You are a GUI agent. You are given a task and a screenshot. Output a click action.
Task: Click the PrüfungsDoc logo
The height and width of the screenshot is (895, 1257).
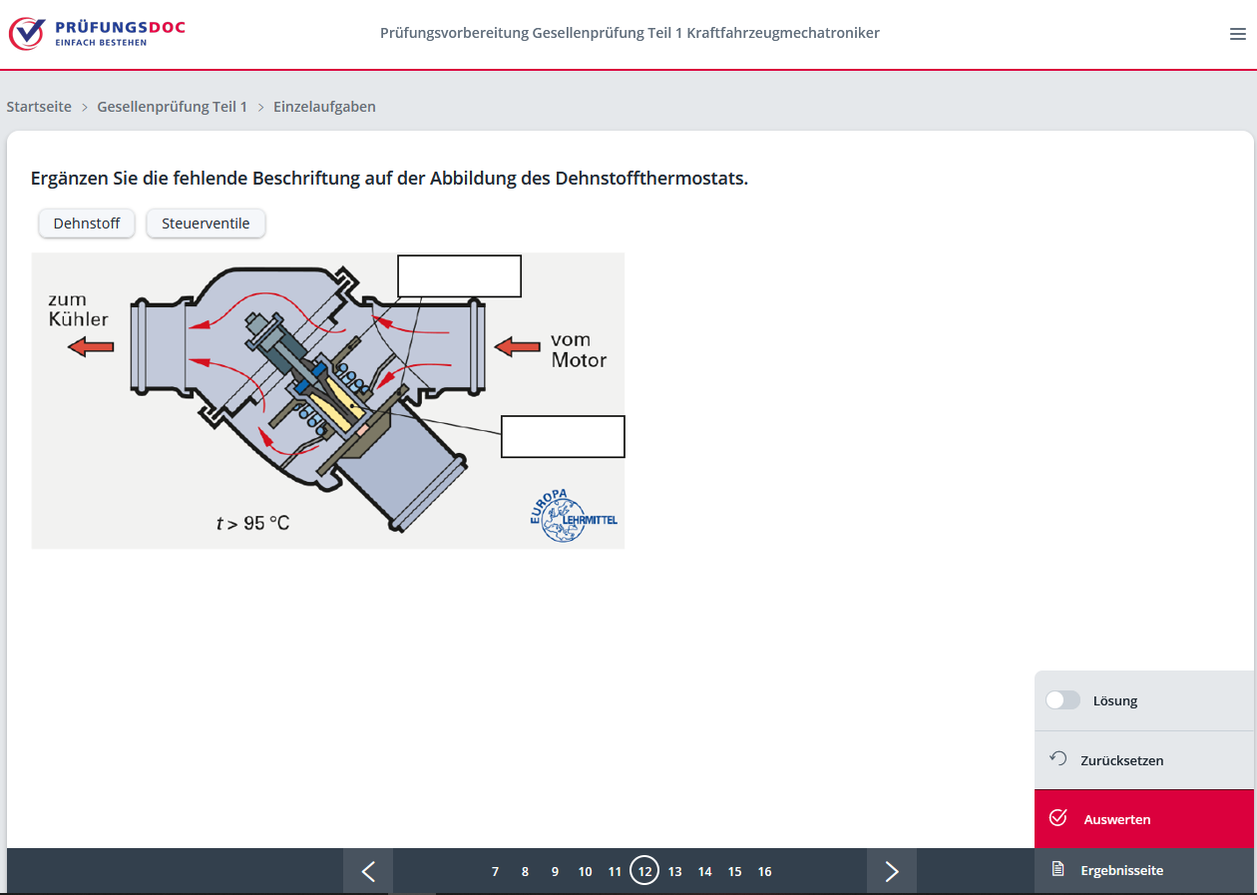coord(97,33)
